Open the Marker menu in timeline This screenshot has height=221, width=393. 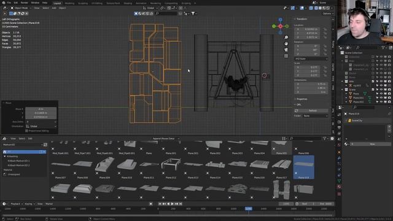[49, 204]
